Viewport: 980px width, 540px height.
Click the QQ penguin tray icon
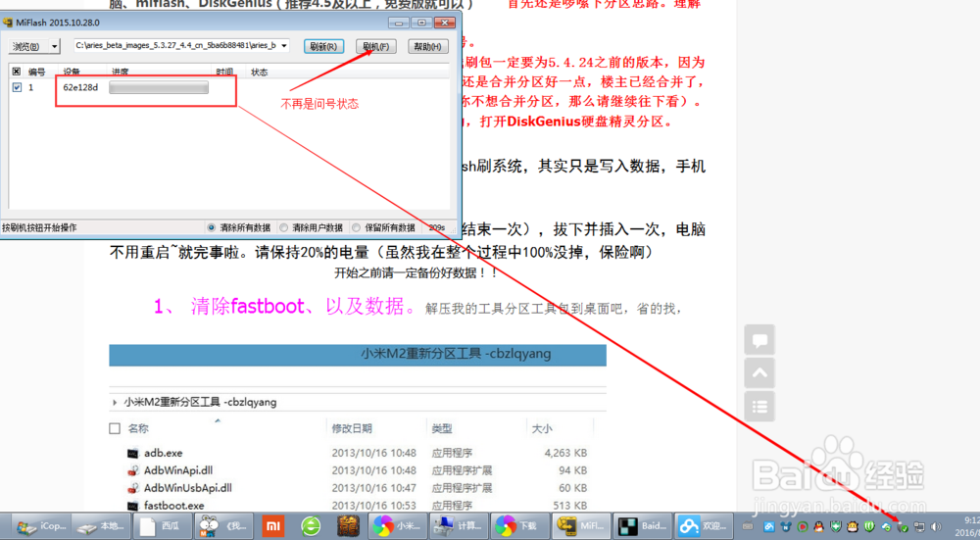(818, 527)
